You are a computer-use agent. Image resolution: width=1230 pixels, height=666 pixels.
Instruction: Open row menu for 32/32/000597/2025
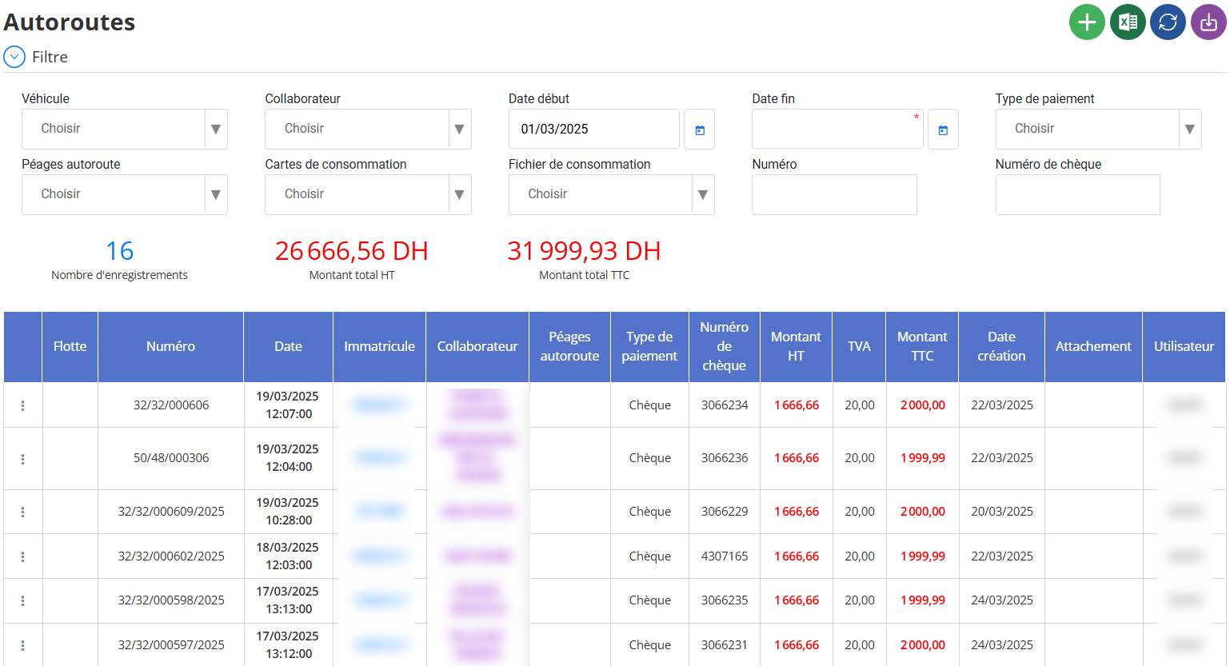coord(22,645)
